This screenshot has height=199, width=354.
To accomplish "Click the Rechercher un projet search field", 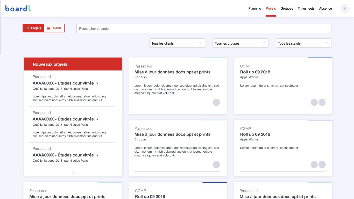I will [204, 29].
